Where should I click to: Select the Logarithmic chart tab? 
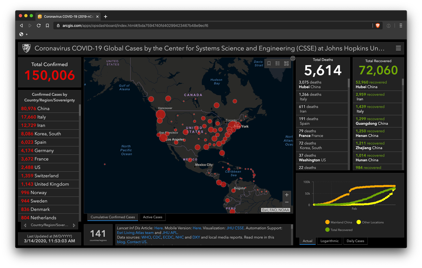[x=330, y=241]
